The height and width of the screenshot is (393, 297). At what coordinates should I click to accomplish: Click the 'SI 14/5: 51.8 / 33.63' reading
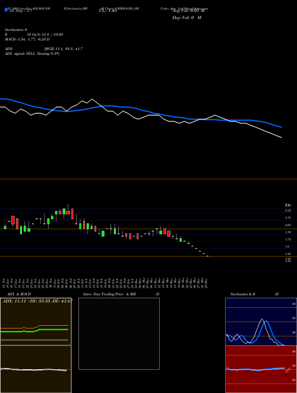pos(45,35)
